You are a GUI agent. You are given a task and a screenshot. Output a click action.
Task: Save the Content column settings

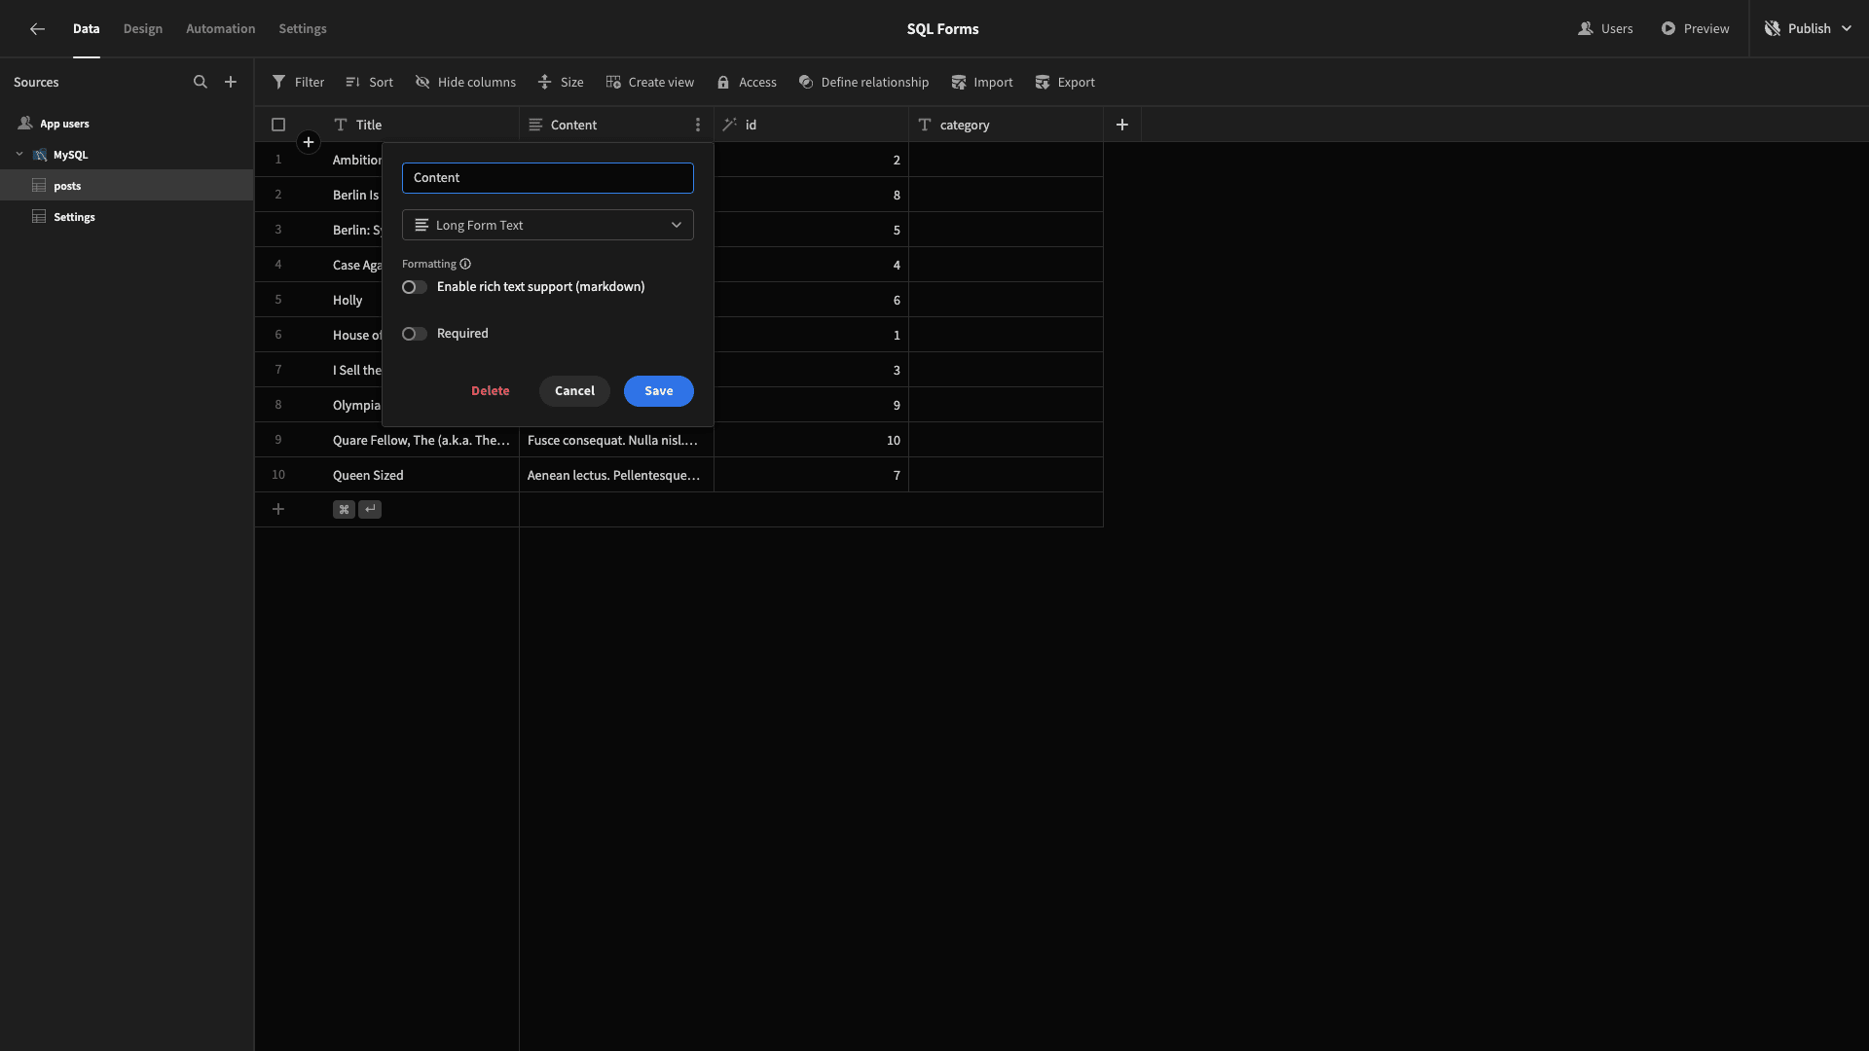coord(658,390)
